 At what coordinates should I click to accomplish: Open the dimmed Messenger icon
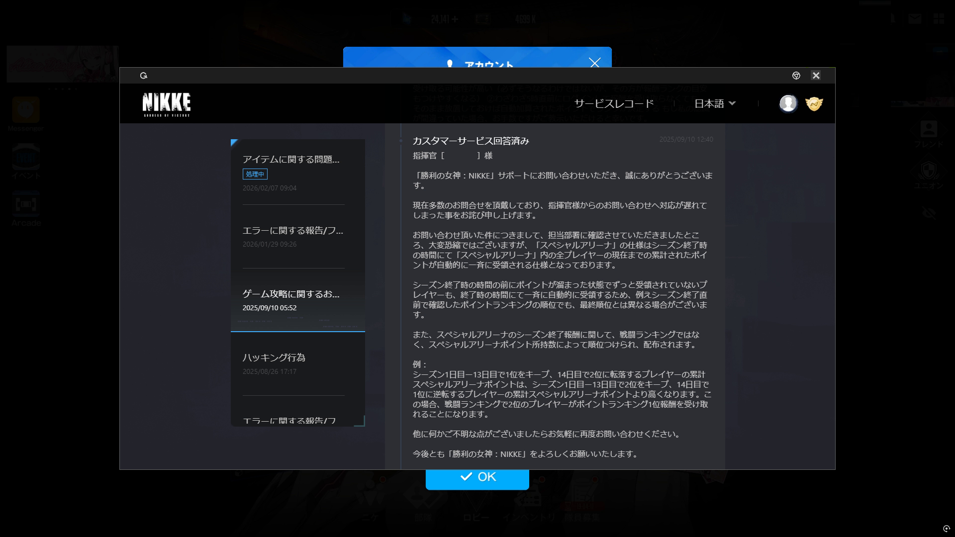point(26,110)
